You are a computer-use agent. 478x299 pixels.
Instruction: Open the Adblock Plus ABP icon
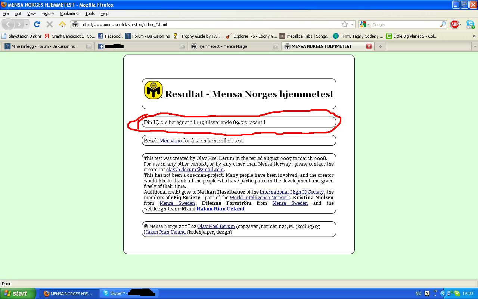(454, 24)
